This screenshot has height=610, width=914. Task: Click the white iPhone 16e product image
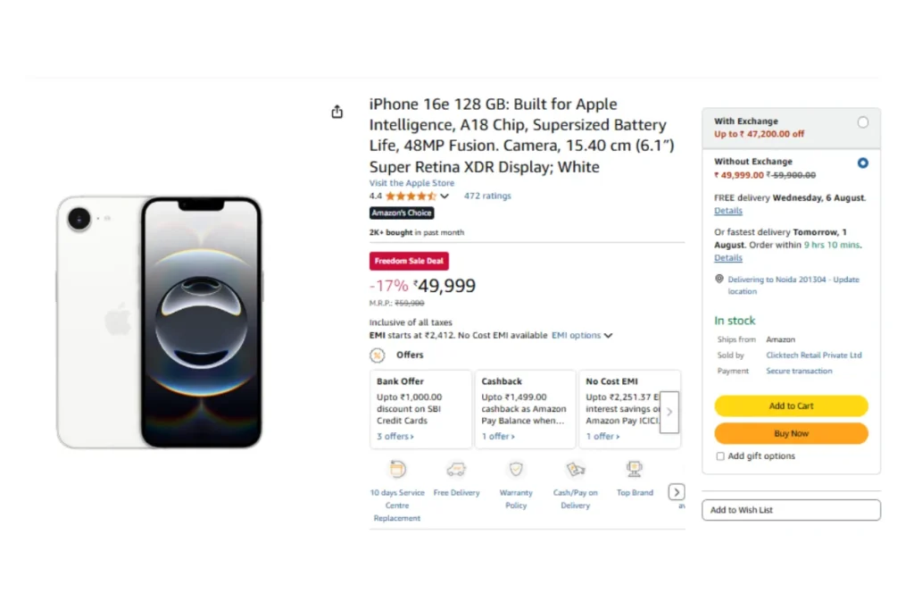coord(159,322)
